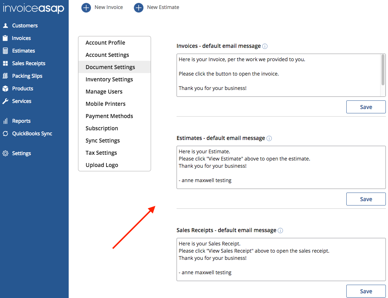Click the Invoices message box scrollbar
Image resolution: width=388 pixels, height=298 pixels.
click(383, 70)
